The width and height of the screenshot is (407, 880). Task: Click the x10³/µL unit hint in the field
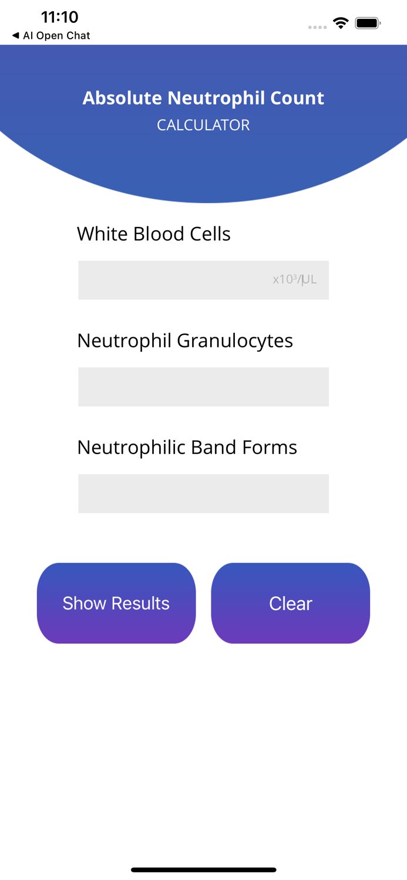(x=294, y=280)
